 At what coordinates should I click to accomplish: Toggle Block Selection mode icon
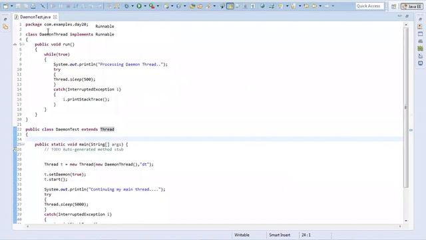[x=246, y=6]
